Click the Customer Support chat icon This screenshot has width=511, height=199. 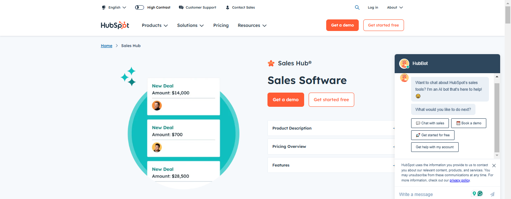tap(181, 7)
